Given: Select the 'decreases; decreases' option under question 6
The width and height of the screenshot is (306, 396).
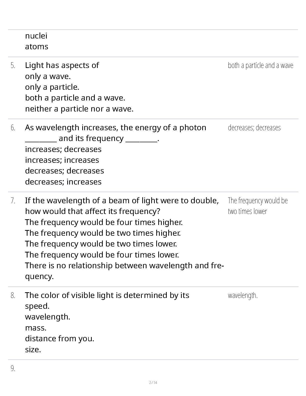Looking at the screenshot, I should (x=64, y=171).
